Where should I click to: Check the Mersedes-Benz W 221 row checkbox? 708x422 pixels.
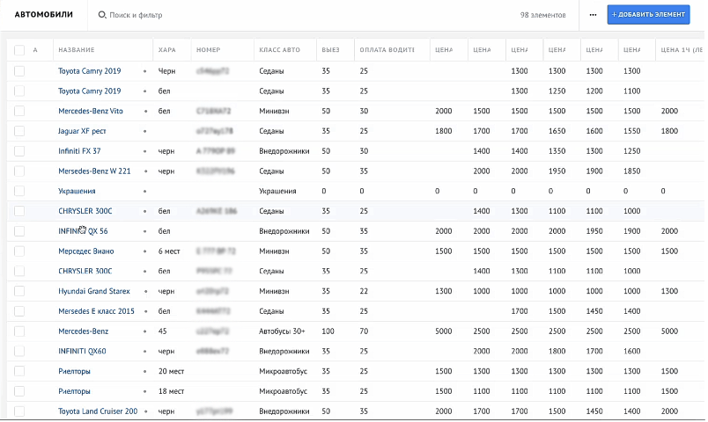pos(19,171)
